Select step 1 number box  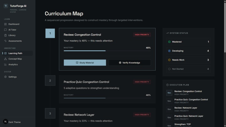coord(50,33)
